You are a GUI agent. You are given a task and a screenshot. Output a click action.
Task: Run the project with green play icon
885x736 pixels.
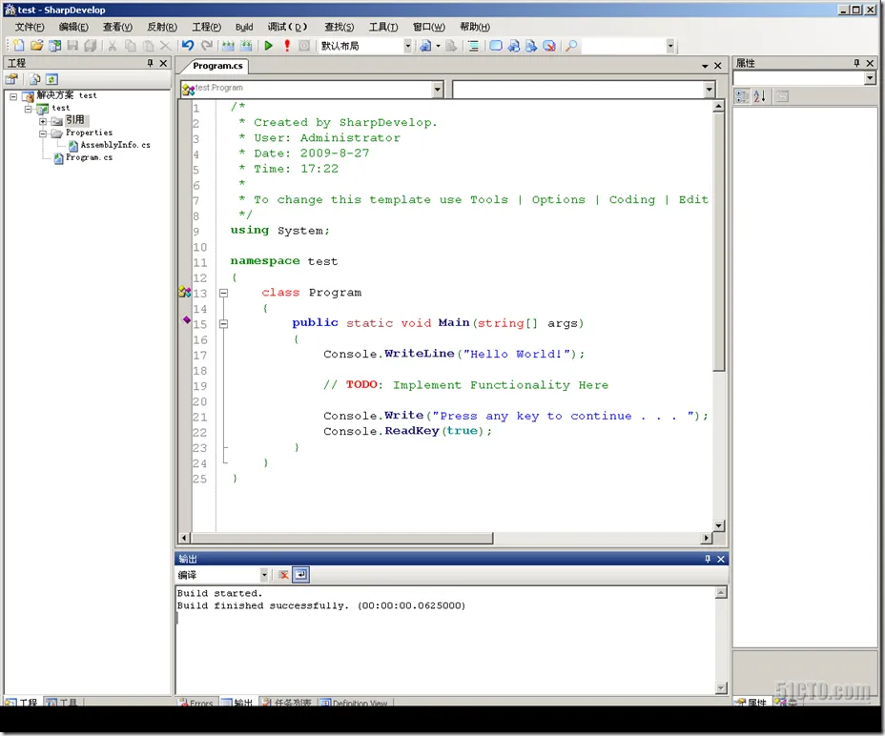click(269, 46)
